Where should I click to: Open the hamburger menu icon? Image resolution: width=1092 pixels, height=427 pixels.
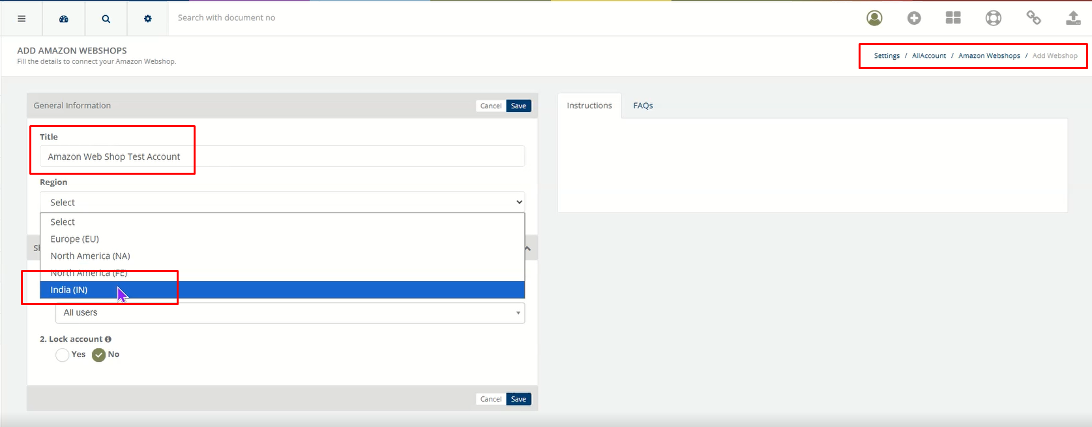tap(22, 18)
